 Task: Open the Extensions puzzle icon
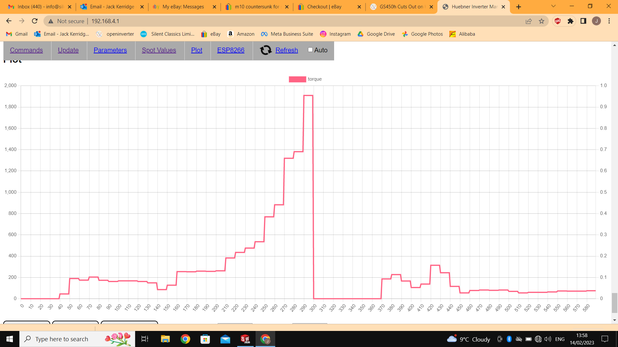coord(570,21)
